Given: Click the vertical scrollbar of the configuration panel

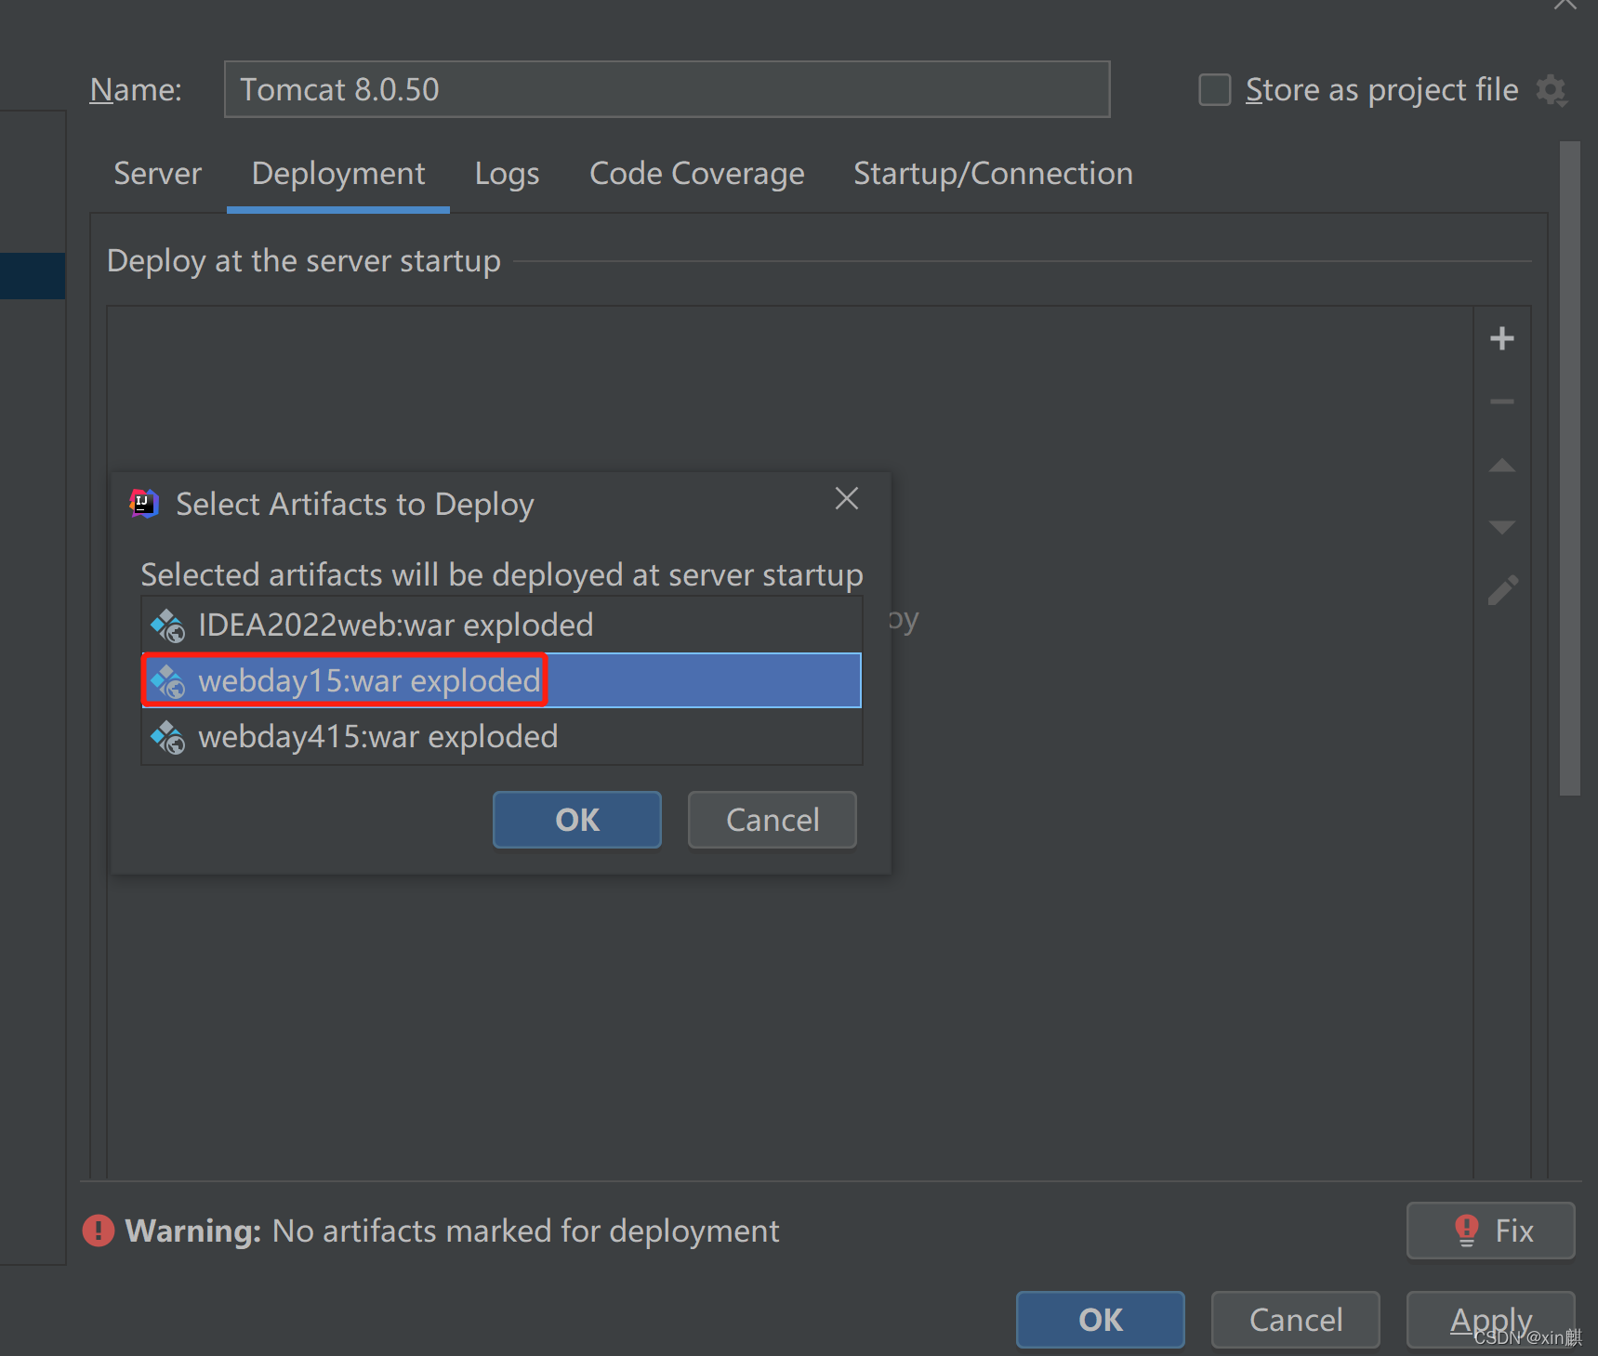Looking at the screenshot, I should 1570,468.
